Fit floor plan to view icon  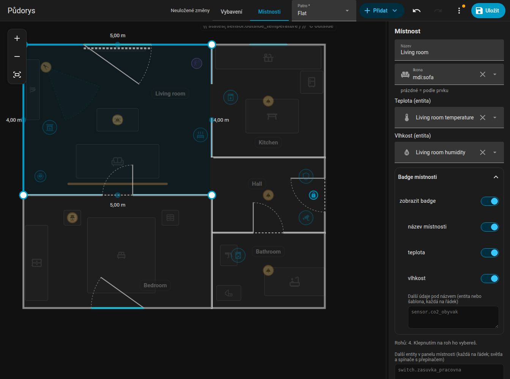(17, 75)
